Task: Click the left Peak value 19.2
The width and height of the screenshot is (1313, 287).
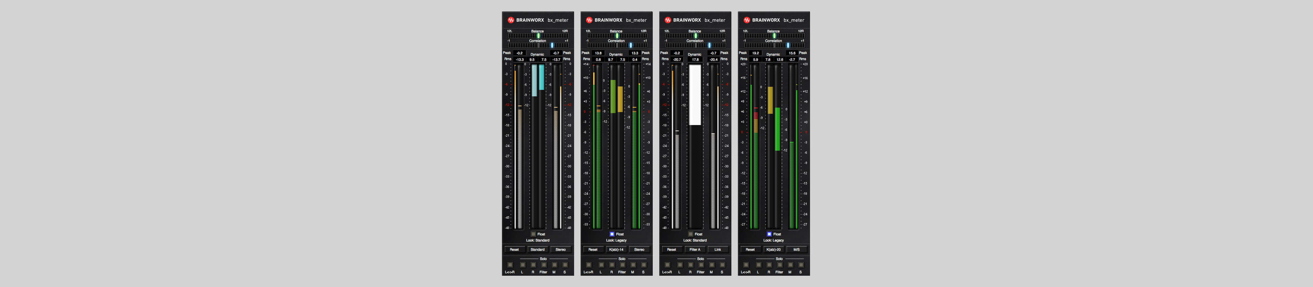Action: click(x=755, y=53)
